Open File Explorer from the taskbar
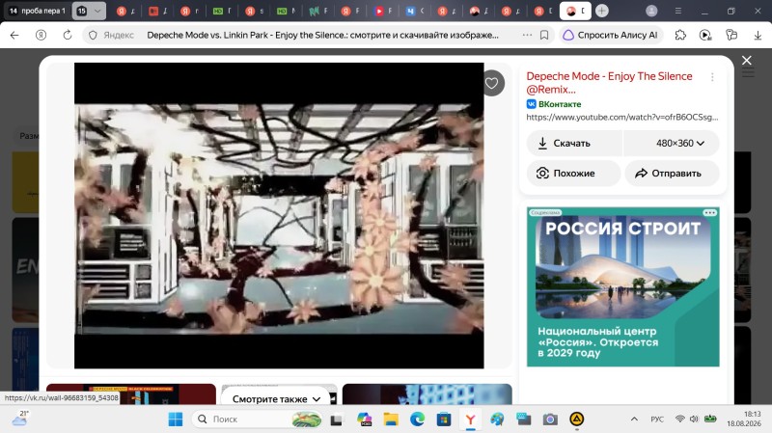The width and height of the screenshot is (772, 433). (391, 419)
